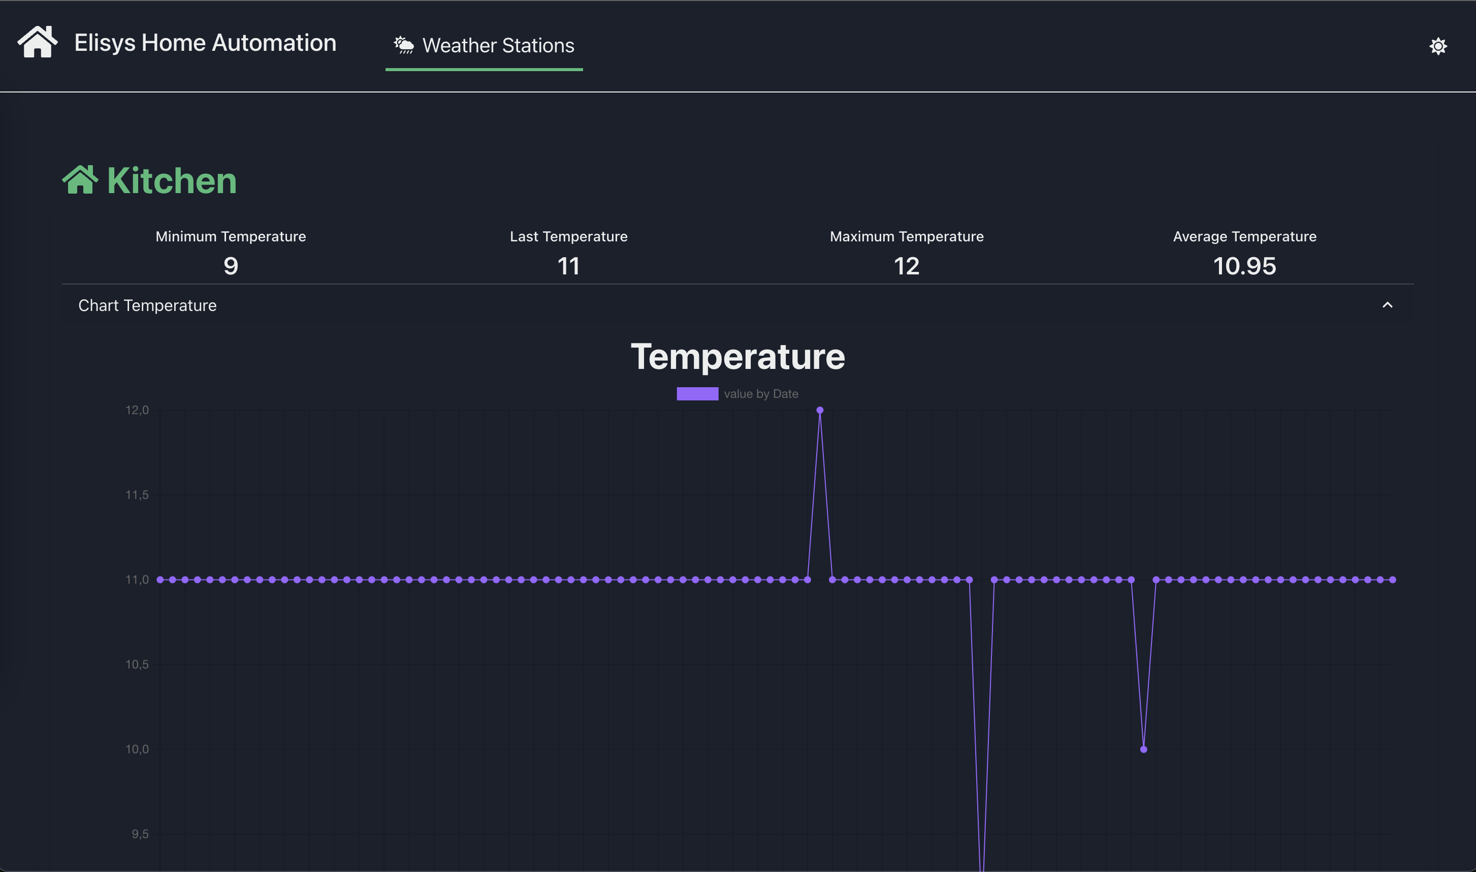Click the Elisys Home Automation title
This screenshot has height=872, width=1476.
205,43
